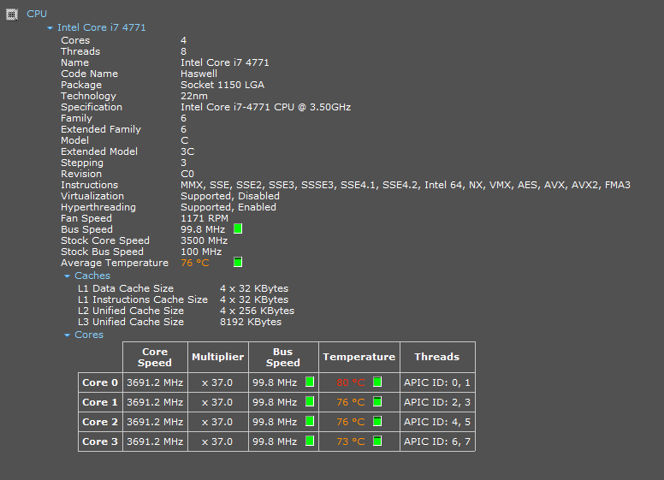Screen dimensions: 664x480
Task: Click Core 3 bus speed graph icon
Action: pos(310,441)
